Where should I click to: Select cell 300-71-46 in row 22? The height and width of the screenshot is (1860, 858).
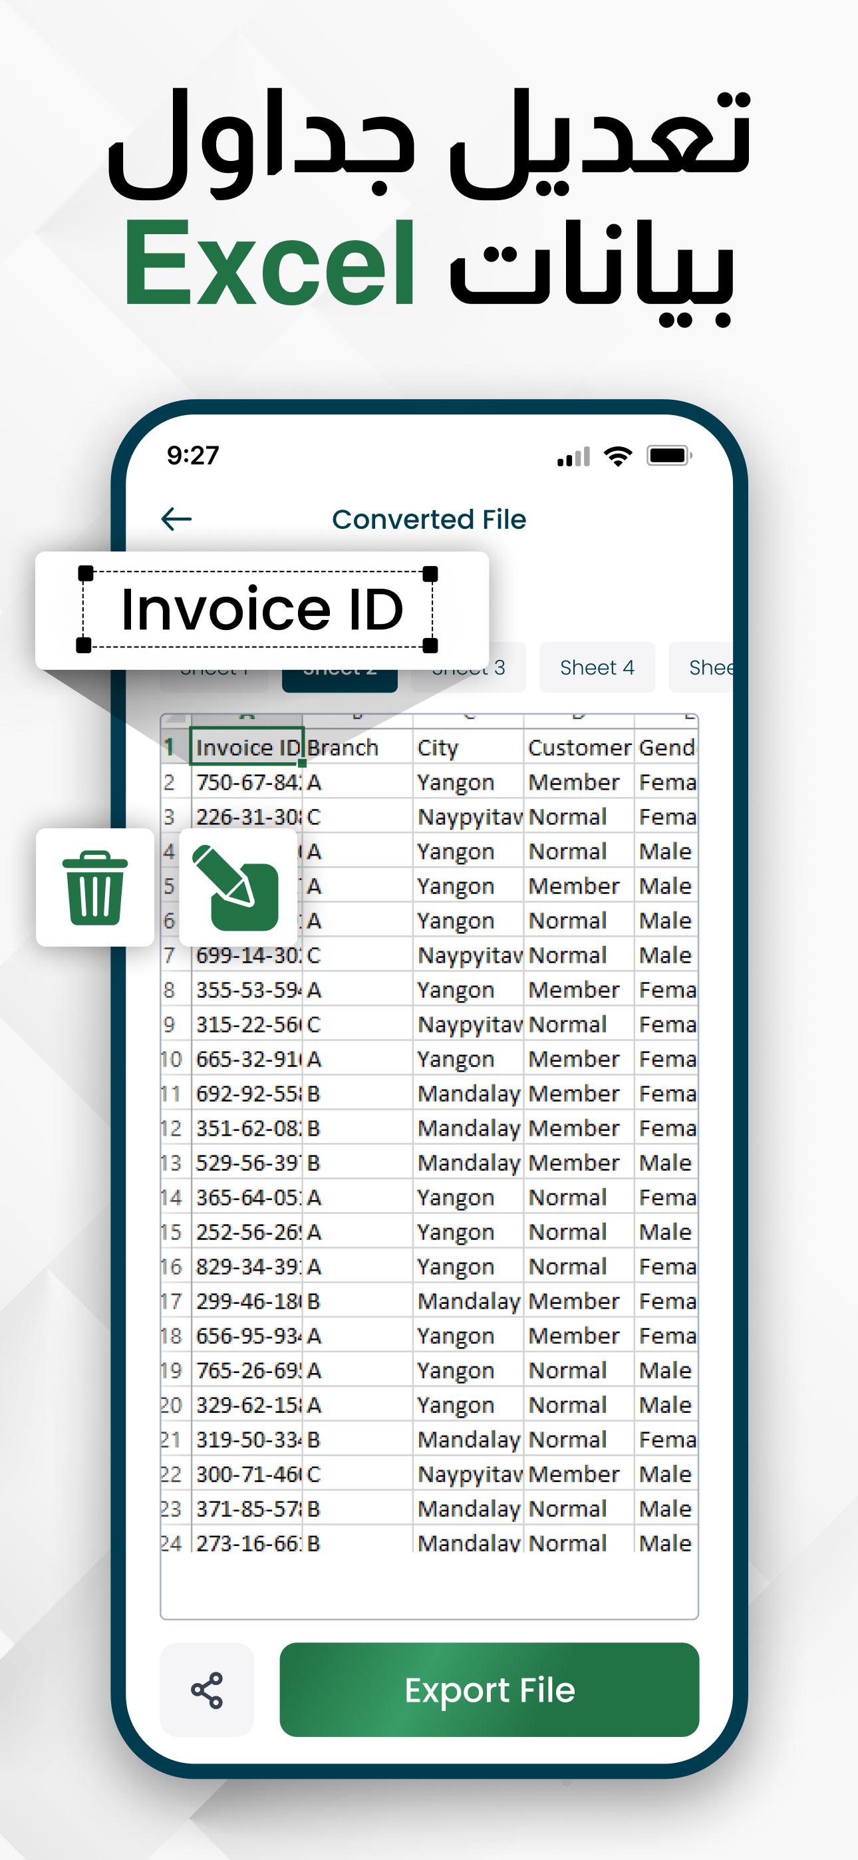(x=247, y=1474)
